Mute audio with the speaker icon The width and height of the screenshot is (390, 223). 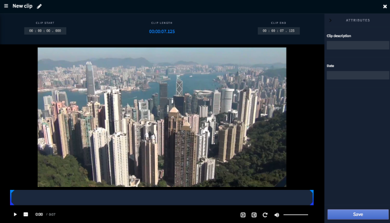pyautogui.click(x=276, y=215)
